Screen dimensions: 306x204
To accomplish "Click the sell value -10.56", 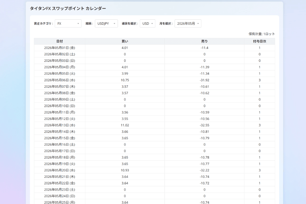I will 204,119.
